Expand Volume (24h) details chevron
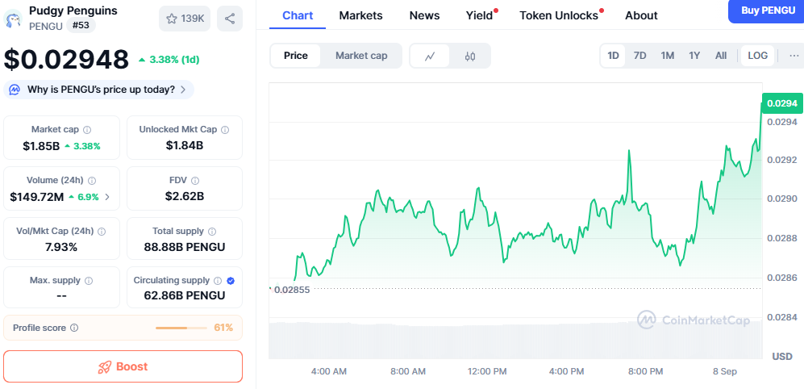804x389 pixels. point(108,197)
